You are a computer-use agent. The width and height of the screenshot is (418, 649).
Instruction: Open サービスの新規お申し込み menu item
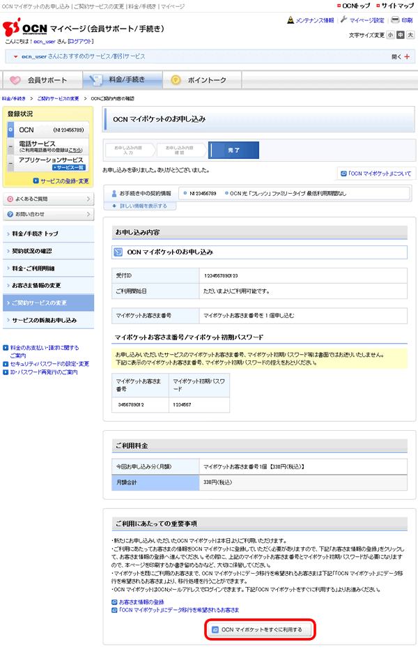pyautogui.click(x=48, y=321)
